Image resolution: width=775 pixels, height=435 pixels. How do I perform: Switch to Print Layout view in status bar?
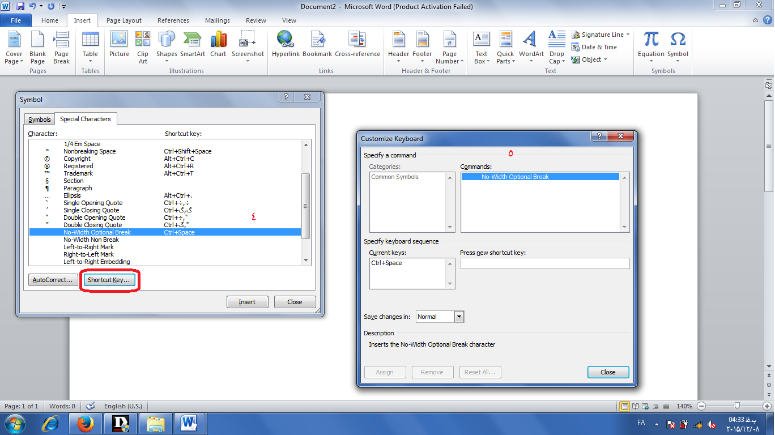[x=625, y=406]
